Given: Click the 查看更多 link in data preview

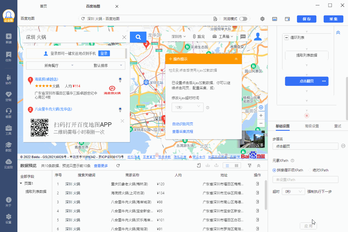Looking at the screenshot, I should click(x=101, y=166).
